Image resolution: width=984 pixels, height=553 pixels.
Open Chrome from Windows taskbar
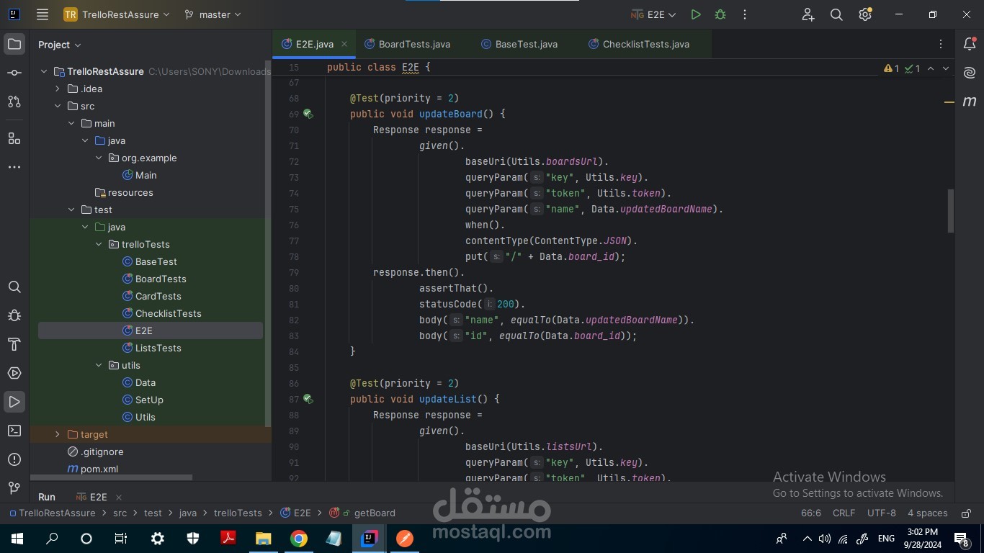[299, 539]
